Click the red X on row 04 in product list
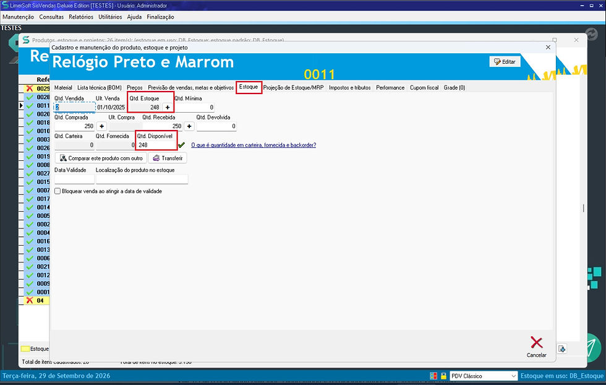 point(30,300)
